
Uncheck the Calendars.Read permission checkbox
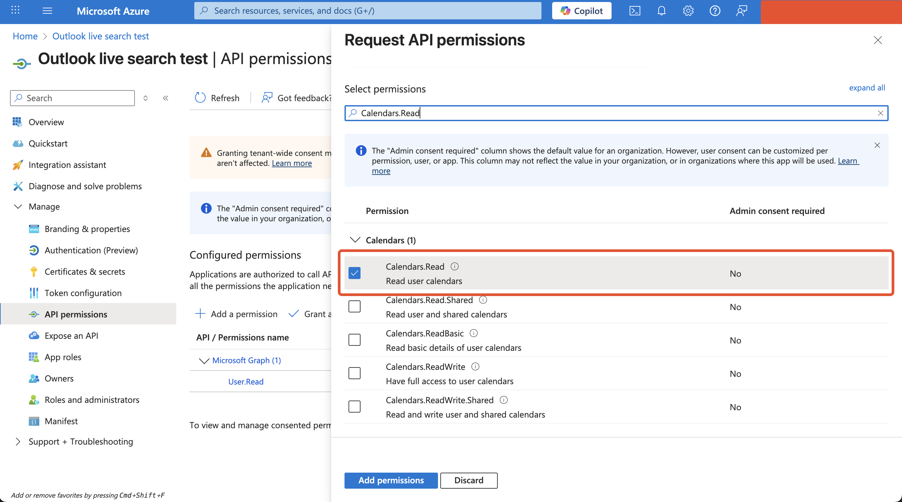click(355, 273)
